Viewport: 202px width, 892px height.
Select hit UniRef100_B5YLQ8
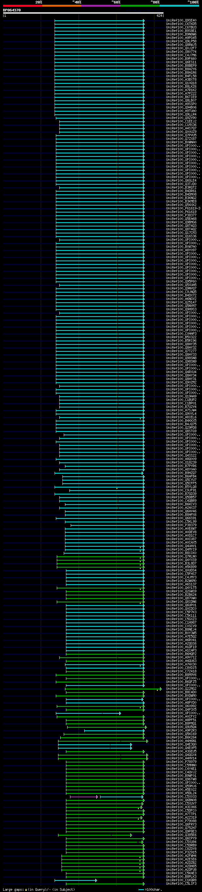181,487
